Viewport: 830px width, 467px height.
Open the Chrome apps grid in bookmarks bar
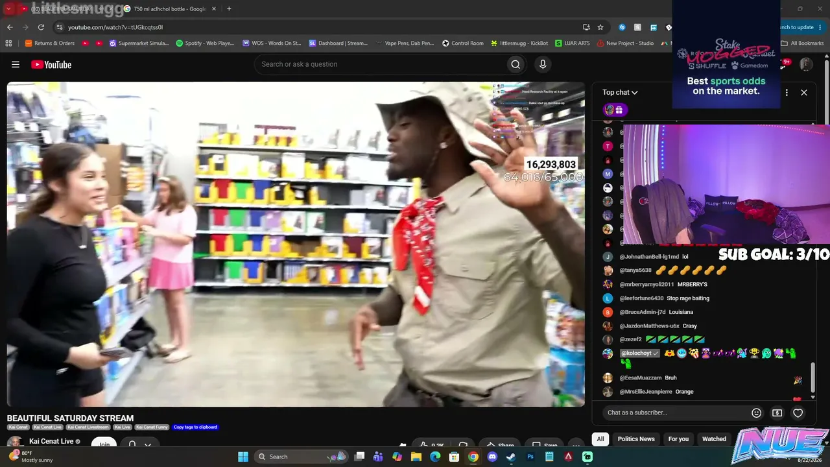pyautogui.click(x=8, y=43)
